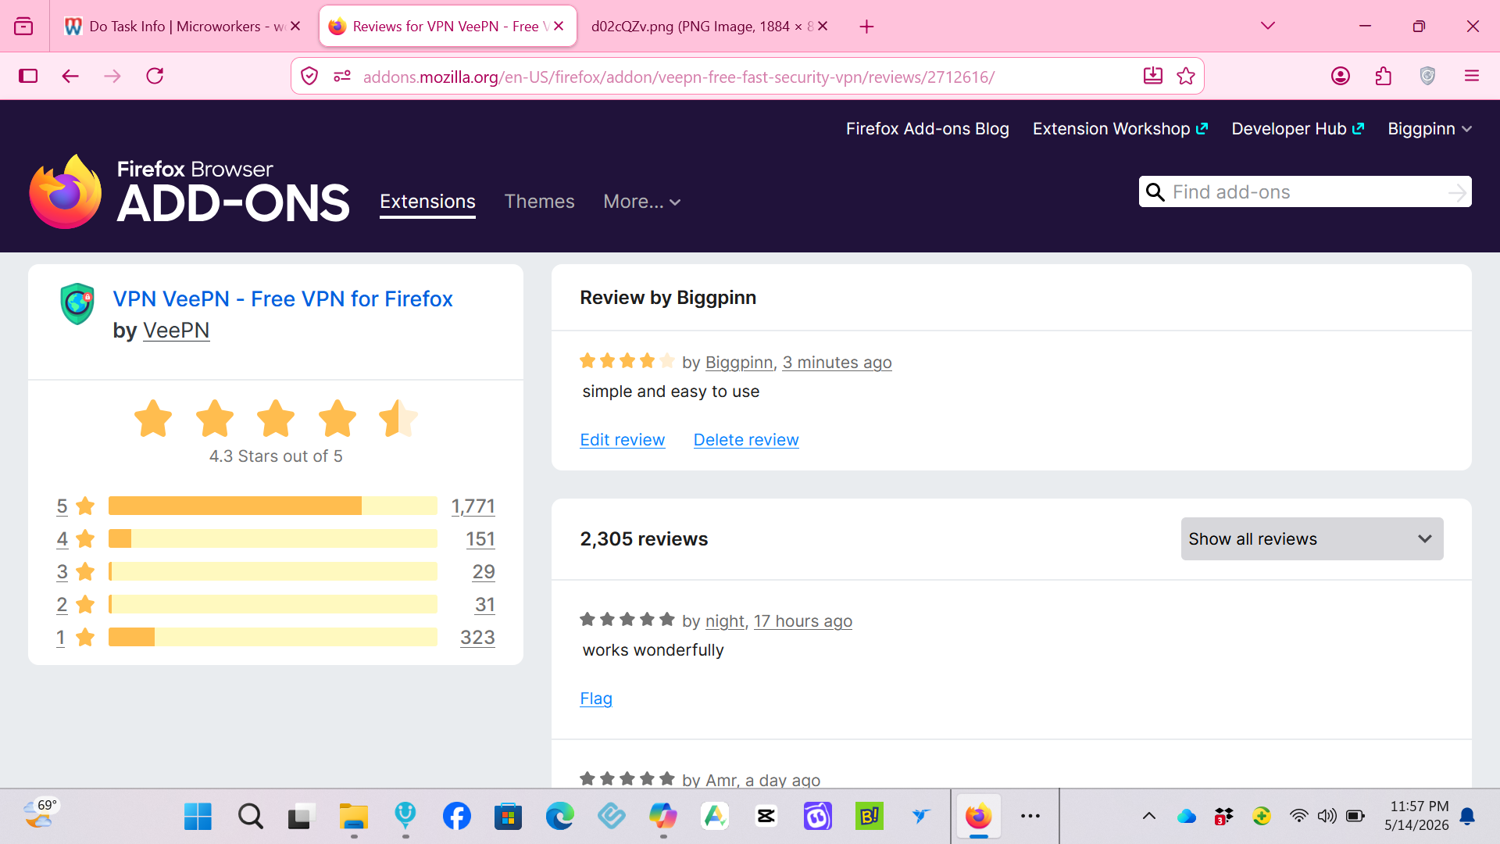Open the taskbar clock and date
1500x844 pixels.
[1416, 816]
